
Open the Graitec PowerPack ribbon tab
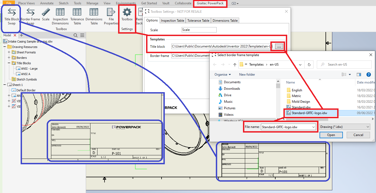pos(210,3)
